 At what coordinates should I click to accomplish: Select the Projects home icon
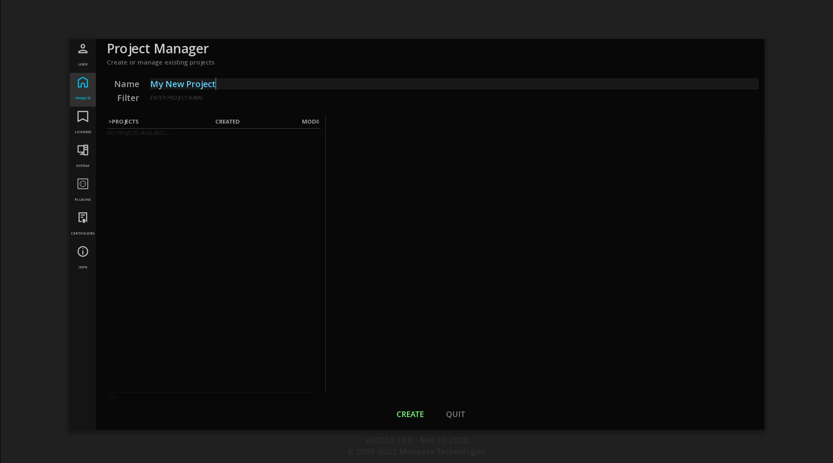83,82
